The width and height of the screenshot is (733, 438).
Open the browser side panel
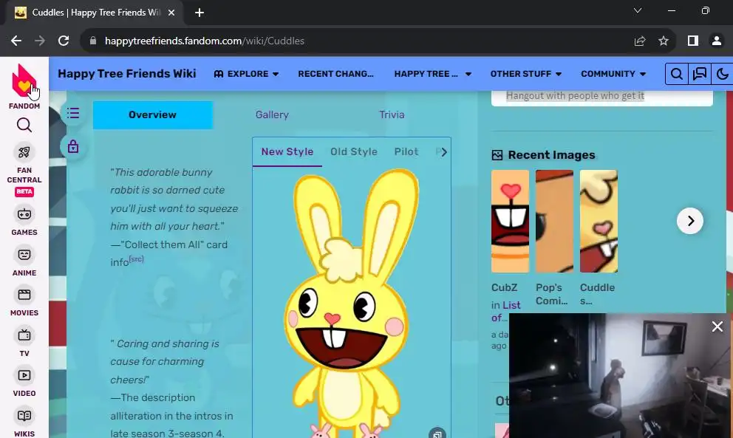click(x=693, y=41)
